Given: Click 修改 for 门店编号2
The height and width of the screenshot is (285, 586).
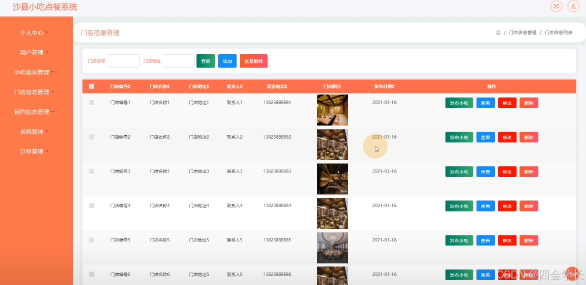Looking at the screenshot, I should tap(507, 137).
